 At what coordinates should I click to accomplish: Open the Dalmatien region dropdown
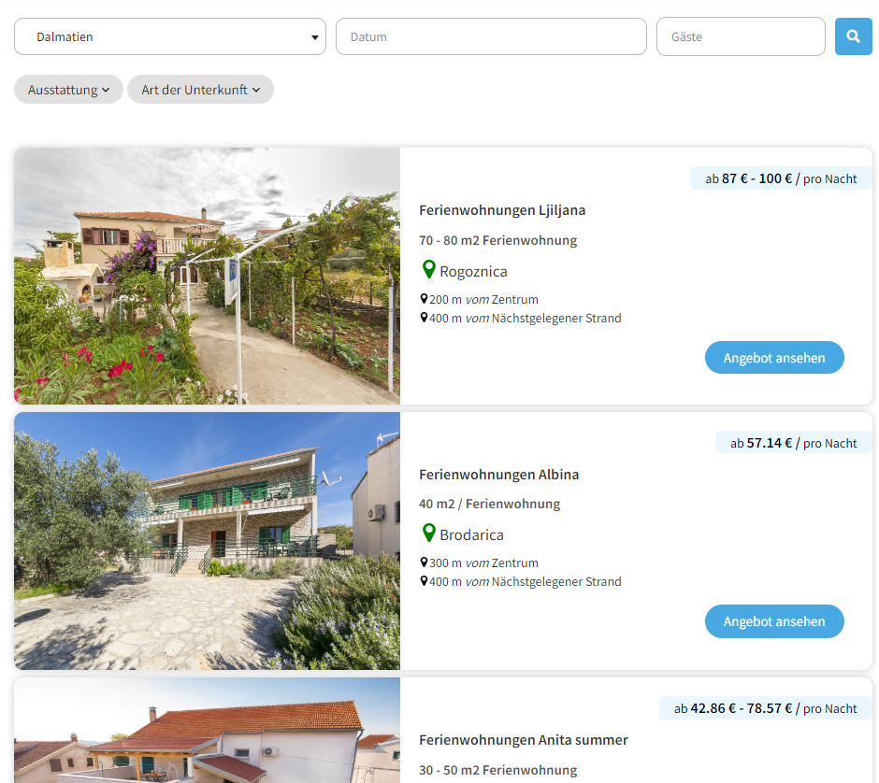point(169,36)
